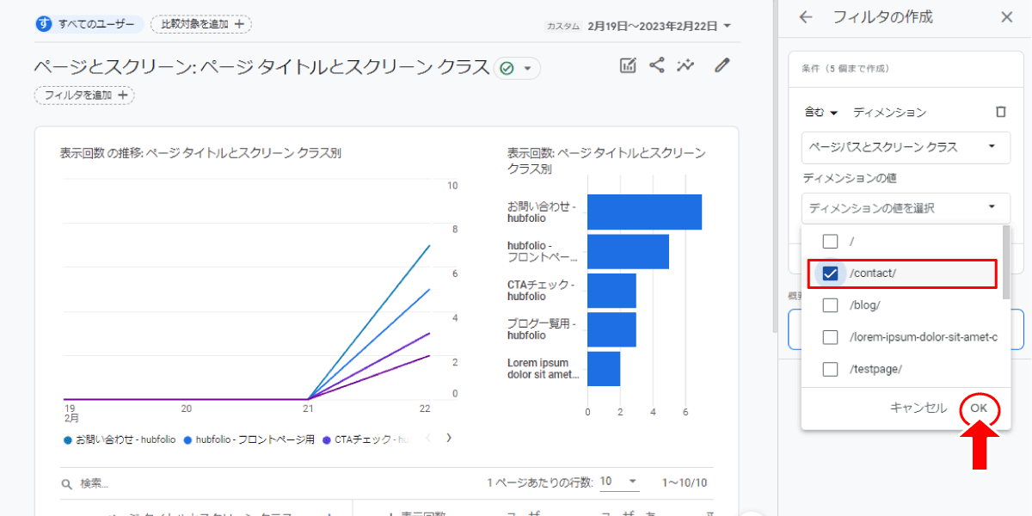
Task: Expand the arrow beside the report status check
Action: (x=527, y=68)
